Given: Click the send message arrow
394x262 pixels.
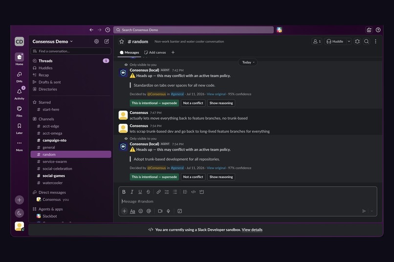Looking at the screenshot, I should 364,211.
